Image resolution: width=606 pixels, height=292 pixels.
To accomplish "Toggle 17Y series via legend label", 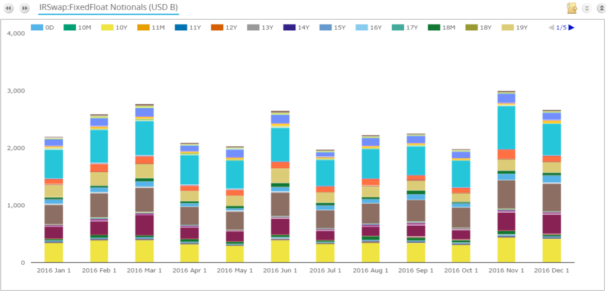I will tap(412, 27).
